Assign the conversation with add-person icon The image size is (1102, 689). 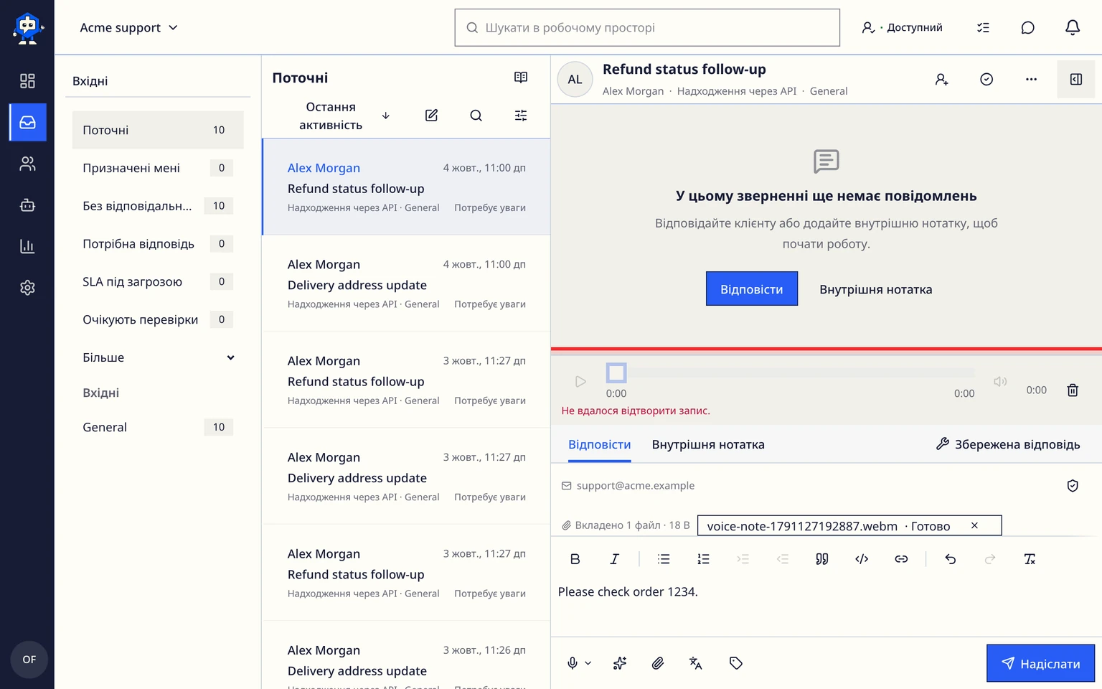click(941, 80)
